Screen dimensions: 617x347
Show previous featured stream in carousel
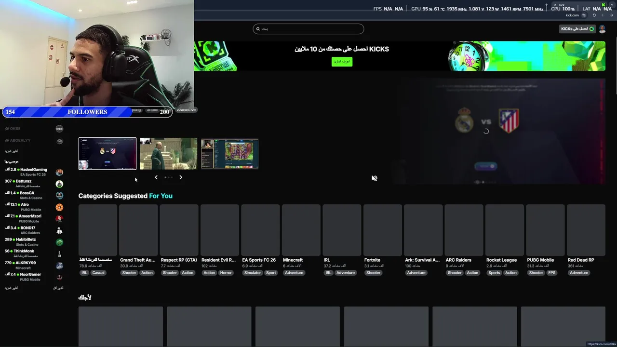pos(156,177)
